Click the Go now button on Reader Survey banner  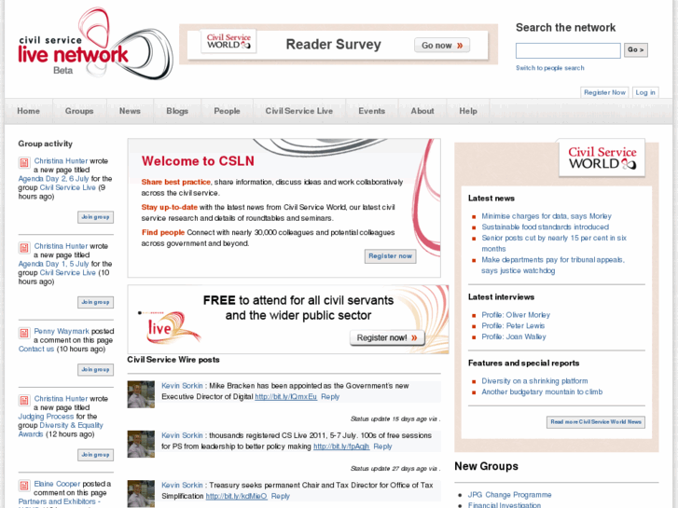click(x=442, y=46)
